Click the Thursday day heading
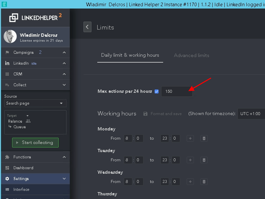The height and width of the screenshot is (199, 265). click(107, 194)
